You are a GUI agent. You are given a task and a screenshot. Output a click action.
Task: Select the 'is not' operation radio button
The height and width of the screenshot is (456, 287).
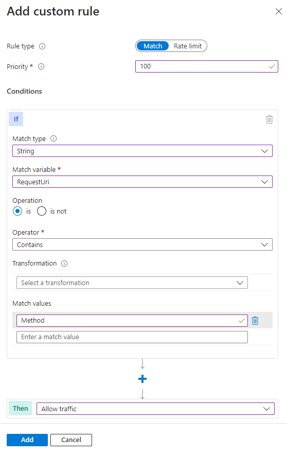coord(42,211)
